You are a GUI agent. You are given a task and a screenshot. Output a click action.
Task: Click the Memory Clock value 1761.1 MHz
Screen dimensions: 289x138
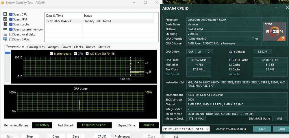tap(196, 119)
